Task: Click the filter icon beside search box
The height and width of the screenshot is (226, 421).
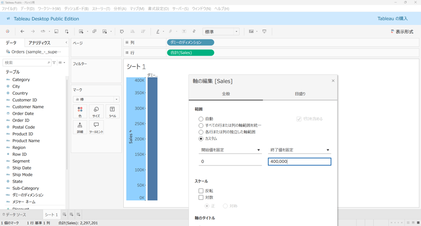Action: [x=54, y=63]
